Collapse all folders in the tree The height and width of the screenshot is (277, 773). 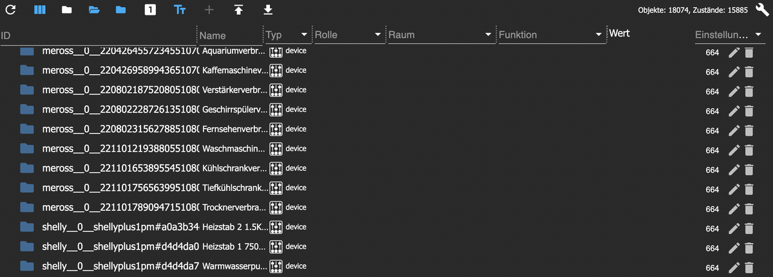66,10
